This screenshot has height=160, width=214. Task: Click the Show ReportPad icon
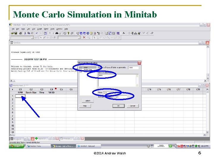pyautogui.click(x=95, y=33)
